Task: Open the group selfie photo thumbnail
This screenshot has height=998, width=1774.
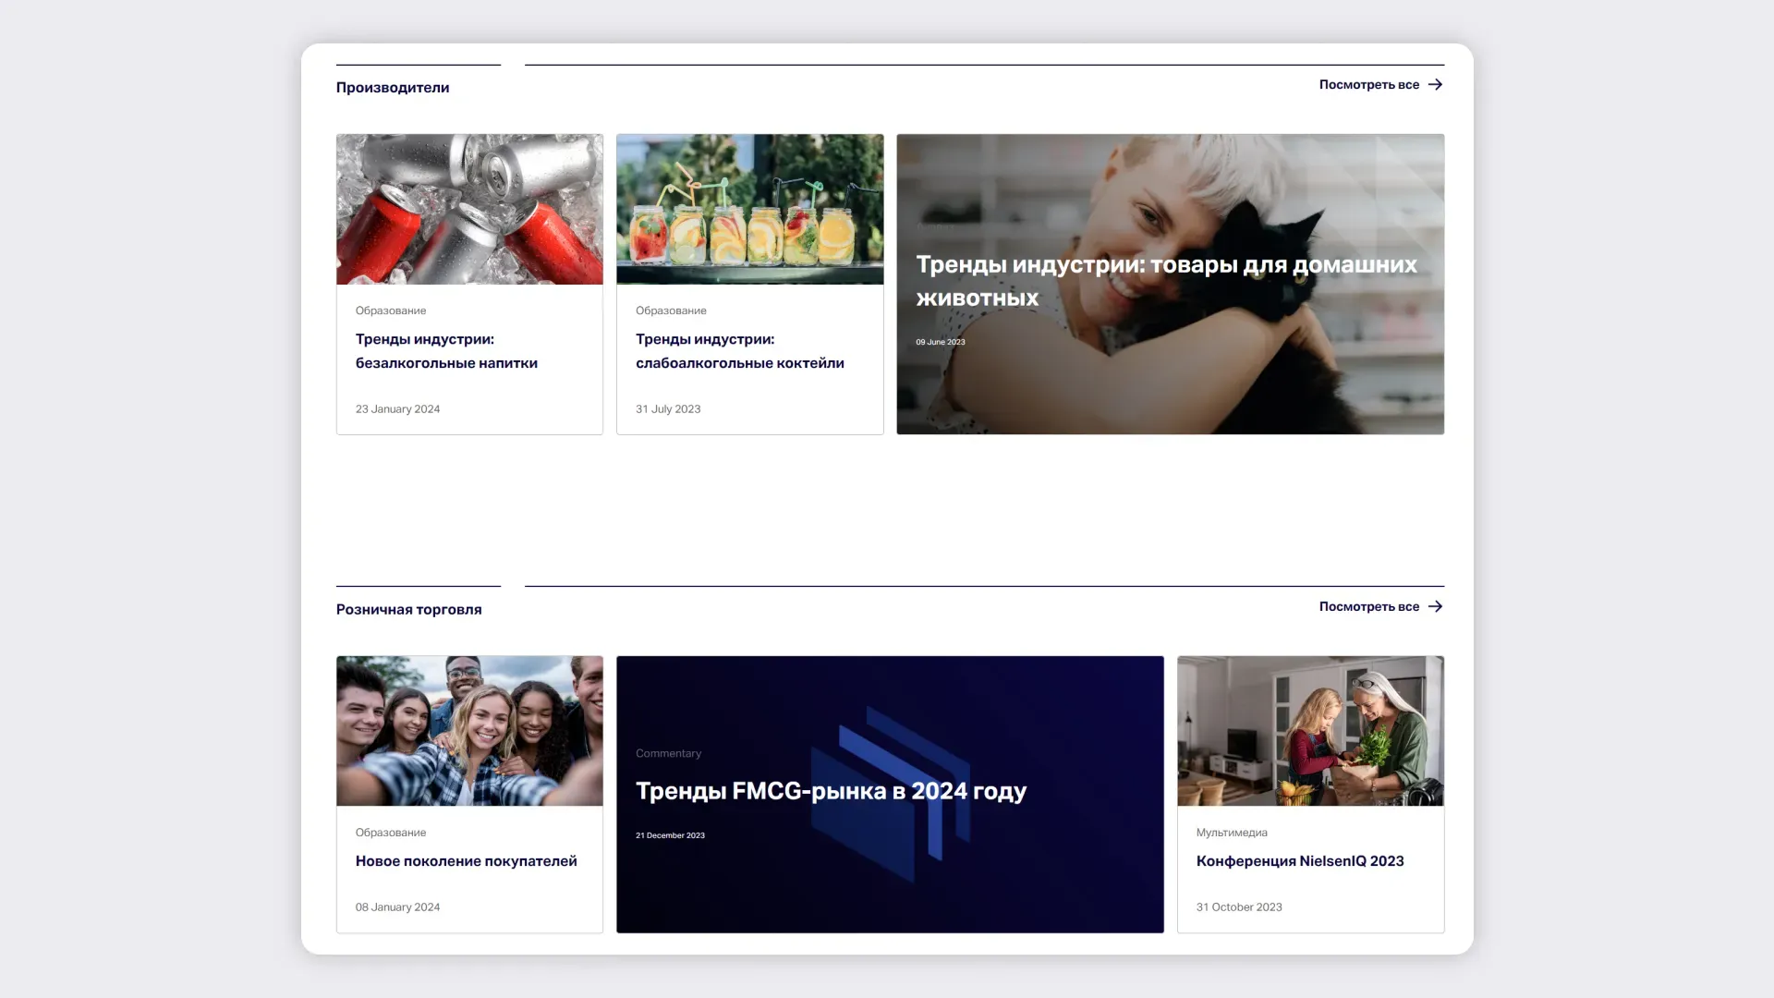Action: coord(469,731)
